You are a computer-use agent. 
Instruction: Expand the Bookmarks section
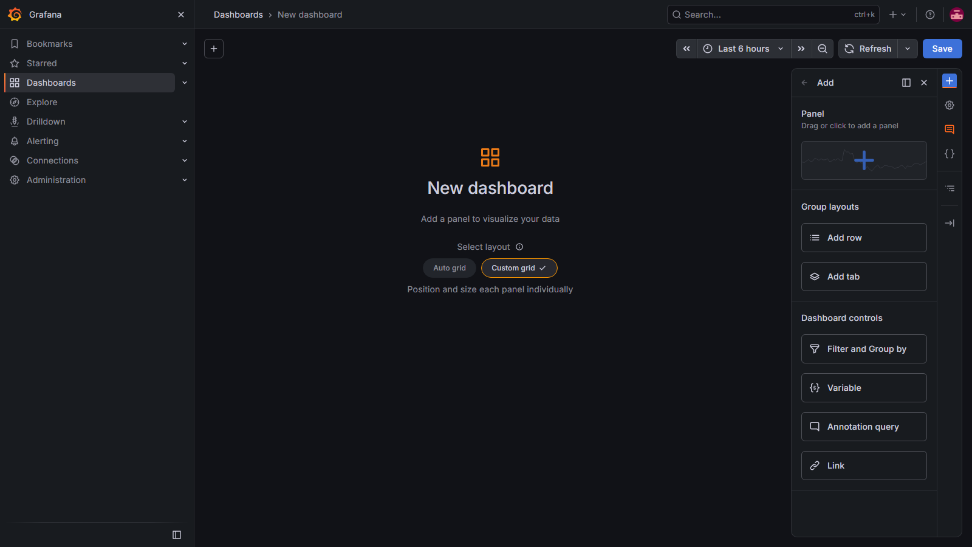click(185, 44)
